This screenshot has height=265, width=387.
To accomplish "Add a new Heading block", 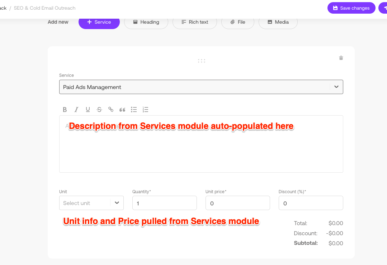I will [146, 22].
